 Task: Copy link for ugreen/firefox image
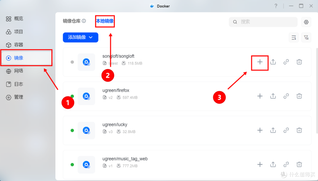click(286, 96)
